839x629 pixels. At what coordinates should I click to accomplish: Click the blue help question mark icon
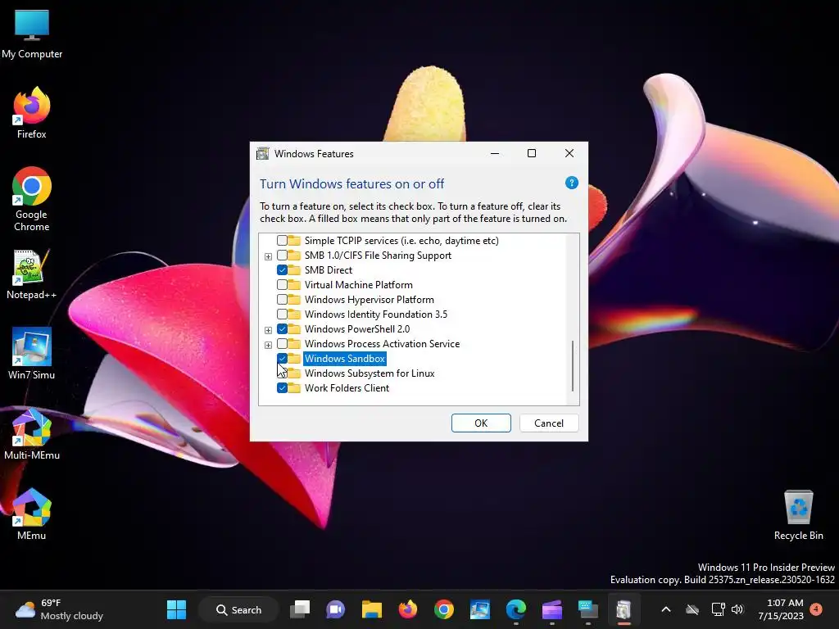[x=571, y=183]
